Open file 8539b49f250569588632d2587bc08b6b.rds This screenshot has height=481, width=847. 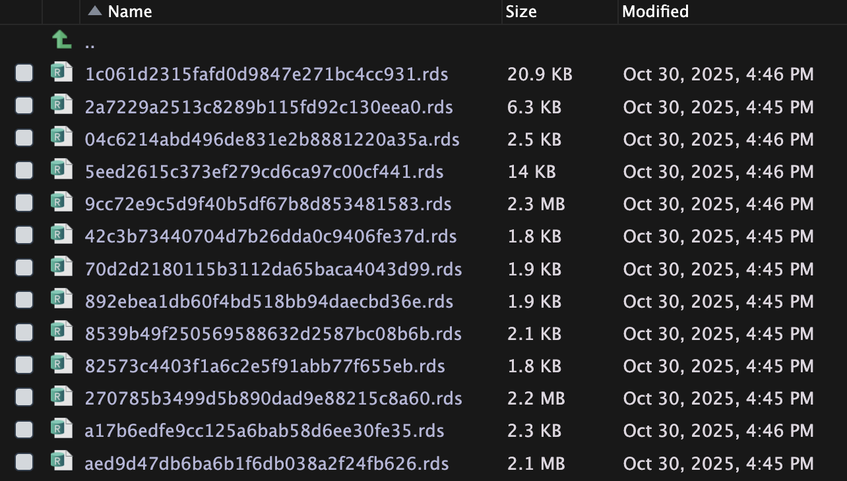272,333
